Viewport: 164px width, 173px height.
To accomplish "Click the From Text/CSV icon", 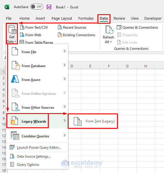I will [22, 27].
